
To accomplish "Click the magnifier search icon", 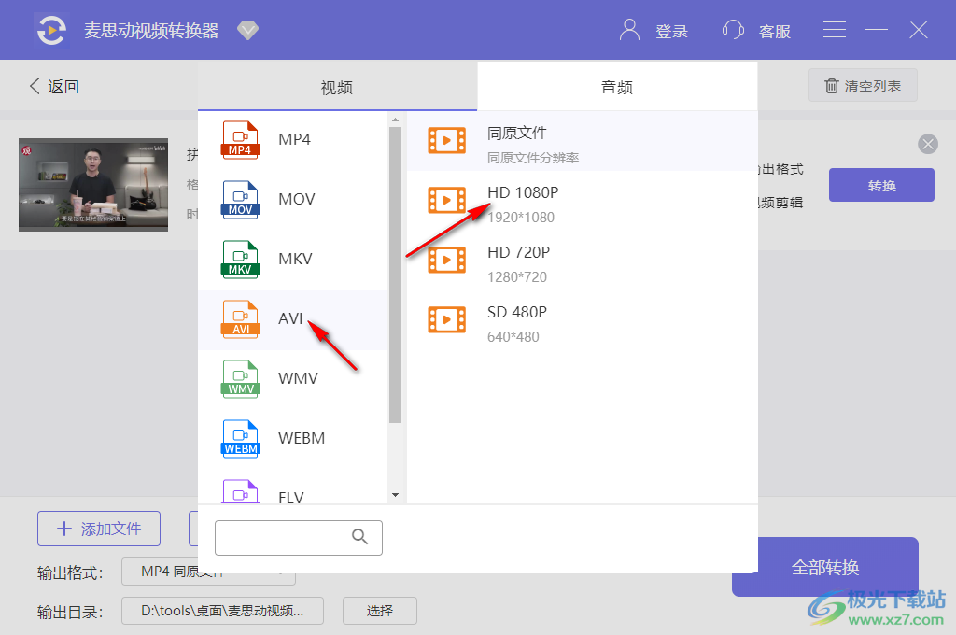I will [359, 536].
